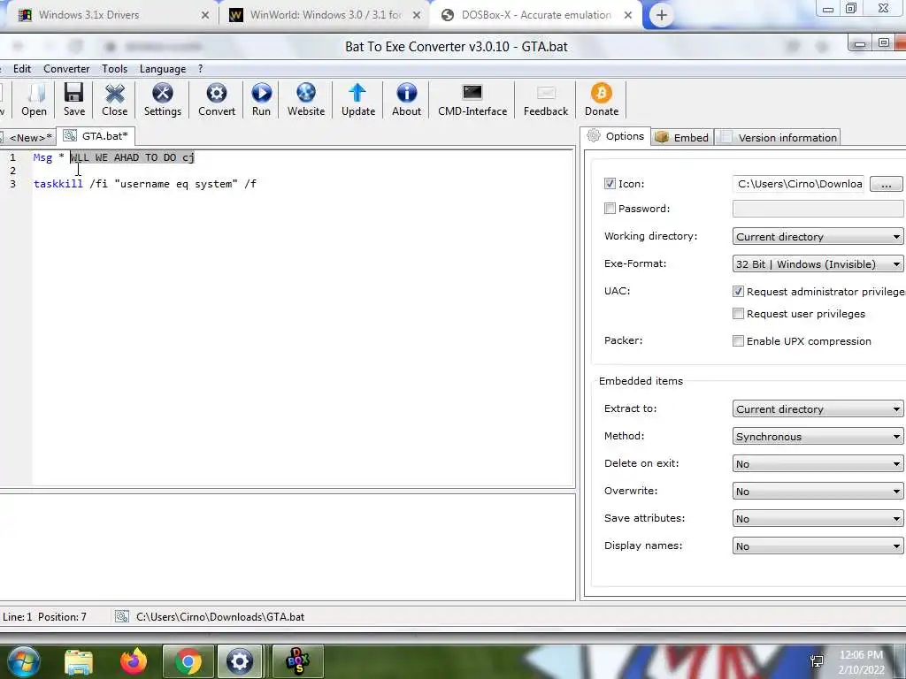Click the Donate bitcoin icon
Viewport: 906px width, 679px height.
tap(602, 99)
